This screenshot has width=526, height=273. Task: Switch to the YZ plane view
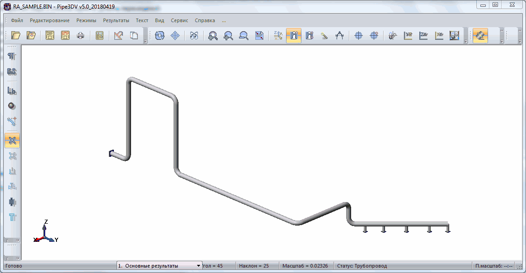[409, 36]
